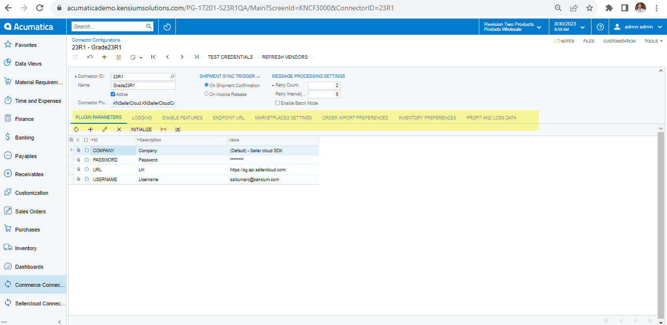Click the clipboard copy-paste icon
Viewport: 667px width, 325px height.
[x=133, y=57]
